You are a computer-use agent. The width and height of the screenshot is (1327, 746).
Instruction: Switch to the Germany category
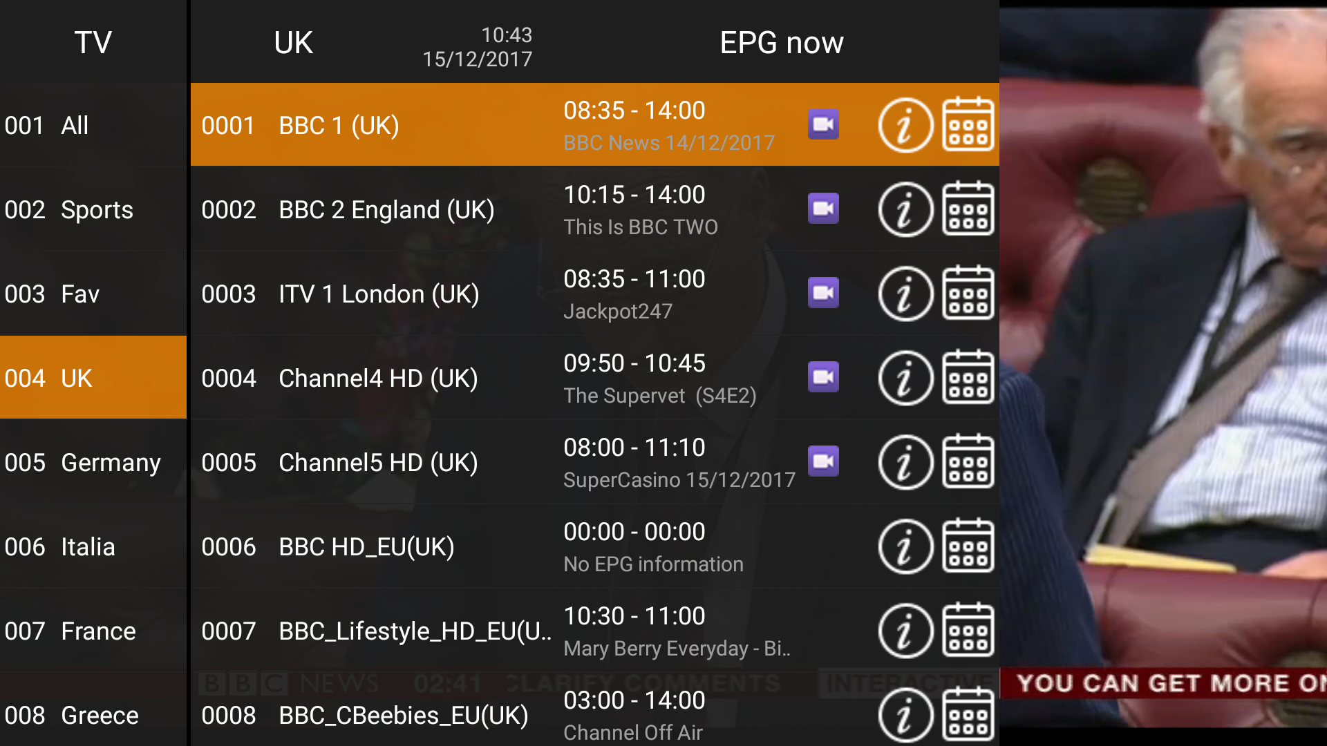(x=93, y=462)
